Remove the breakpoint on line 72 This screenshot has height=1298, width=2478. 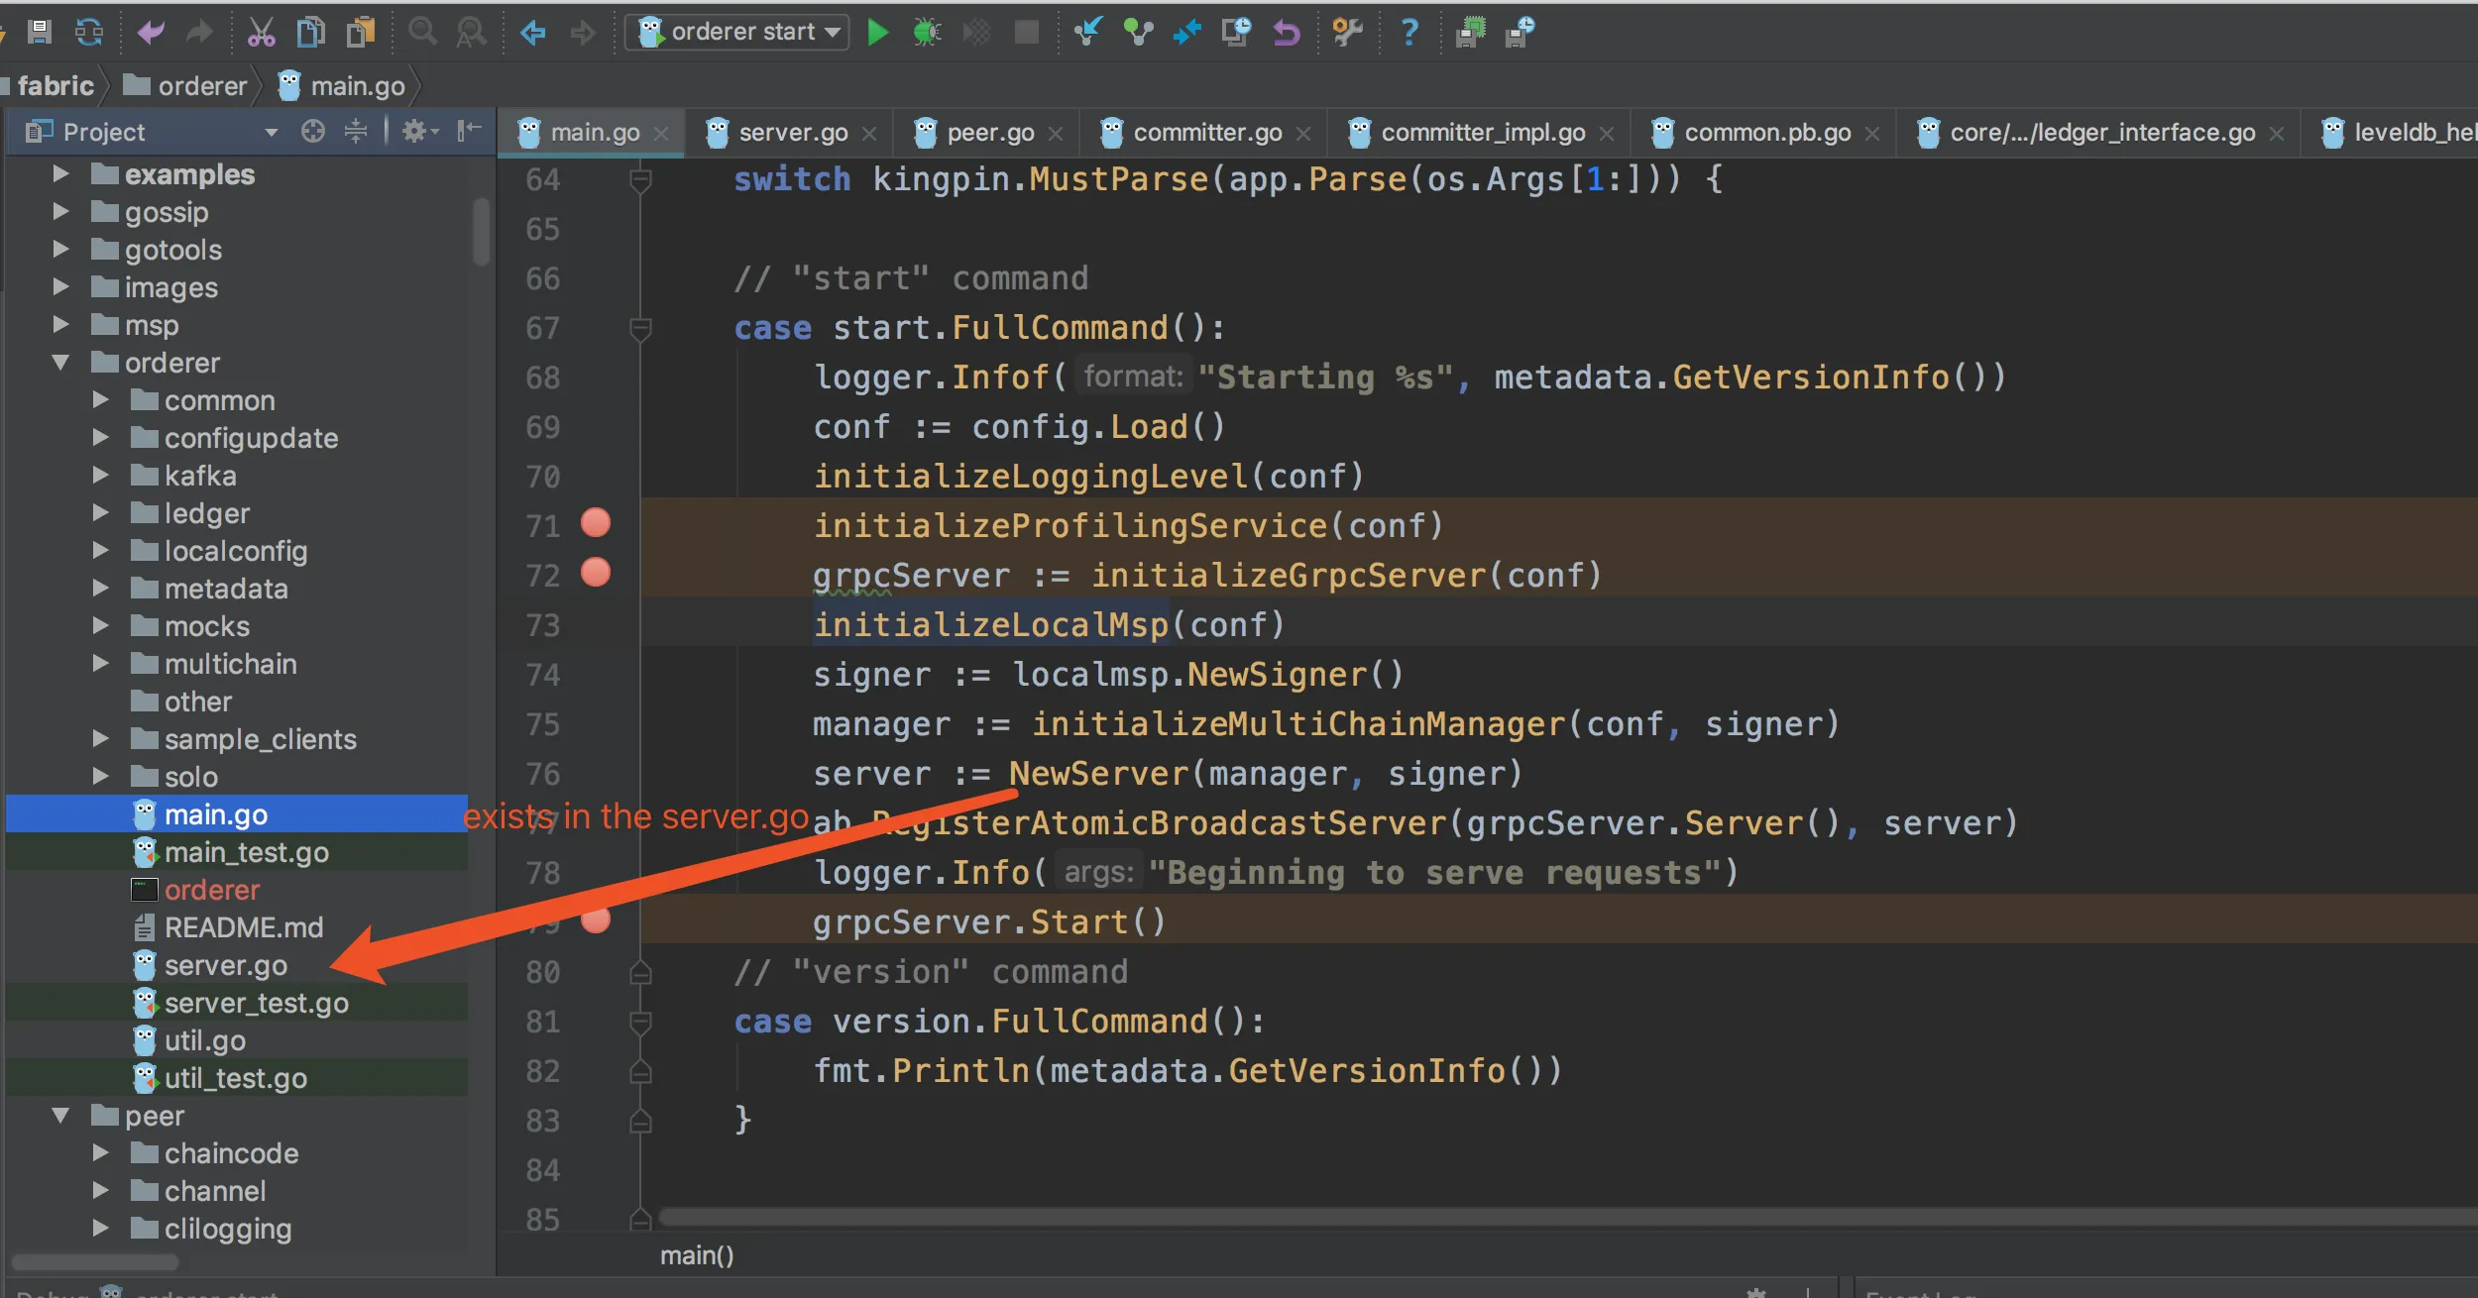596,572
